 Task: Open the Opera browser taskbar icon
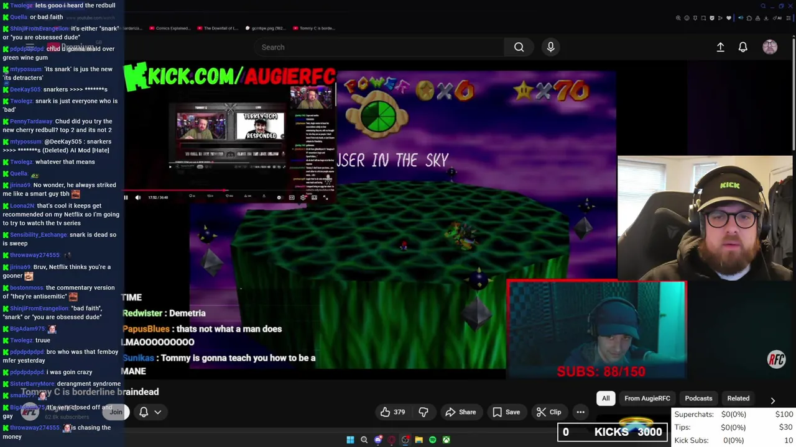tap(391, 440)
